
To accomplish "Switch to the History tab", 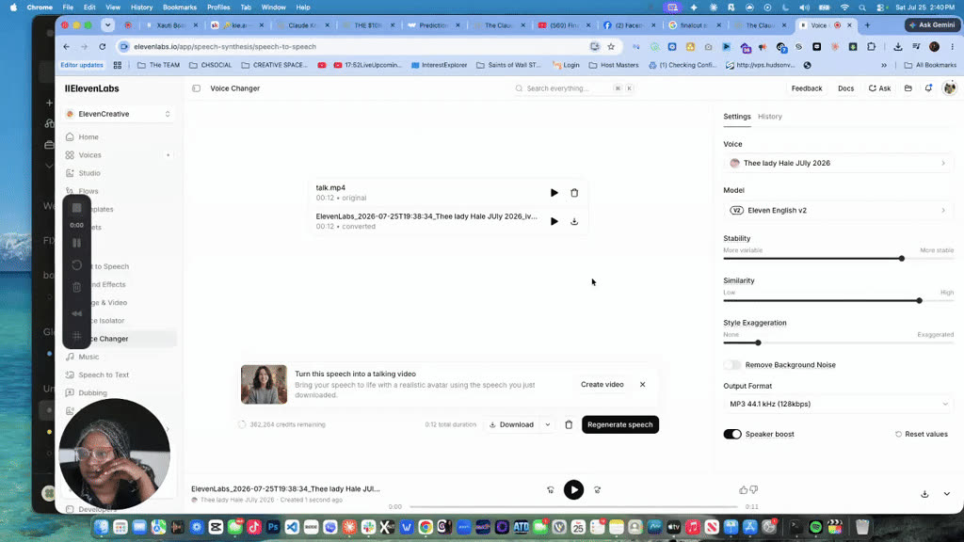I will [x=770, y=116].
